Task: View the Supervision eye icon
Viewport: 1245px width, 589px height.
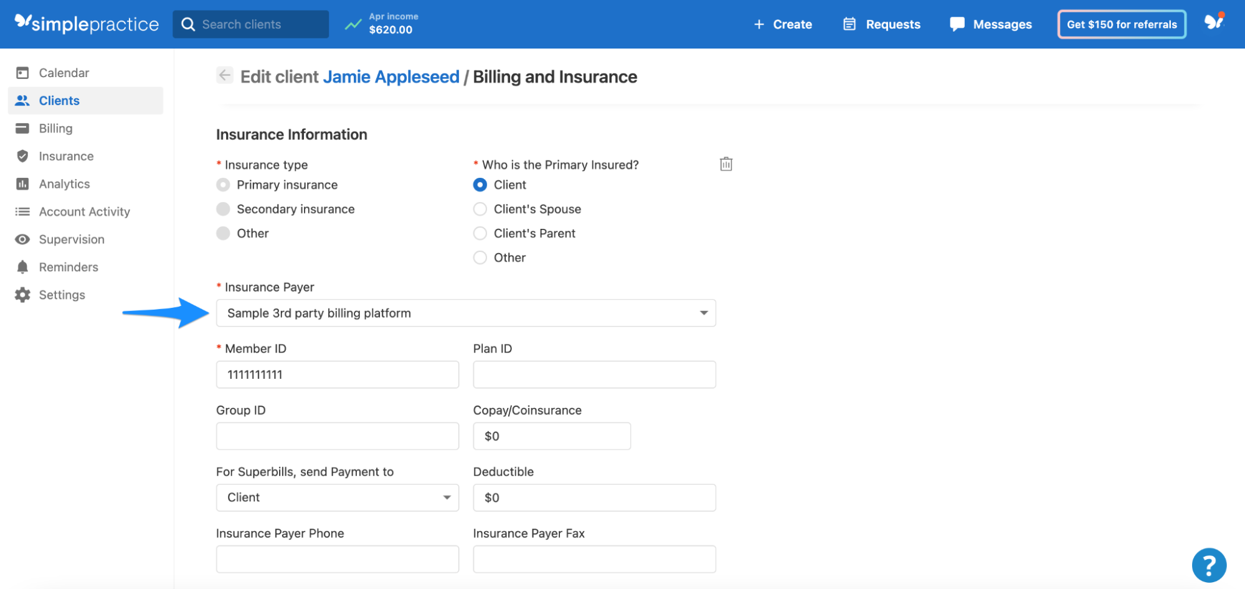Action: (x=22, y=239)
